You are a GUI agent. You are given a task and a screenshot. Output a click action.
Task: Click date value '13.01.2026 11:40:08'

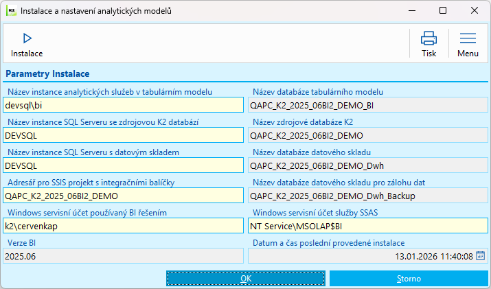434,257
